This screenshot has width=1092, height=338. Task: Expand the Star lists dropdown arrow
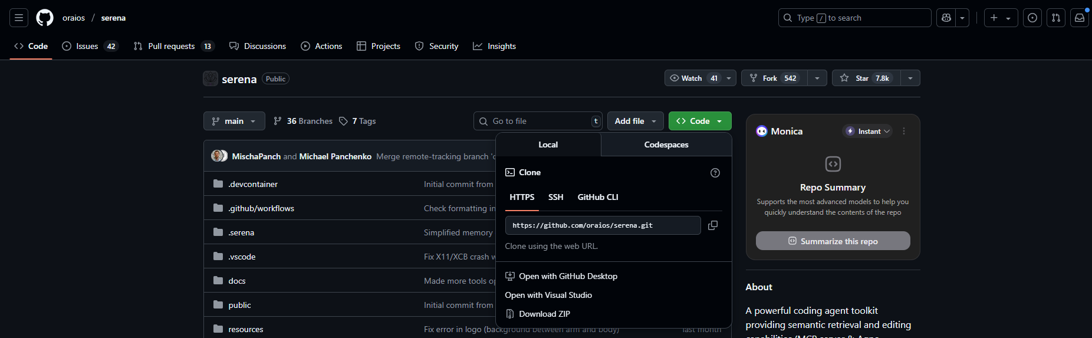pos(910,78)
